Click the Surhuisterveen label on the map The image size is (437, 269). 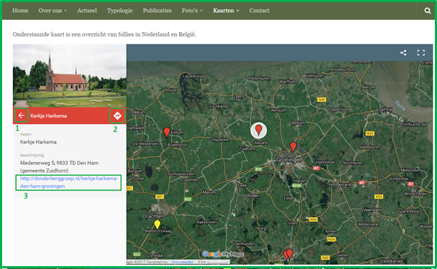181,174
